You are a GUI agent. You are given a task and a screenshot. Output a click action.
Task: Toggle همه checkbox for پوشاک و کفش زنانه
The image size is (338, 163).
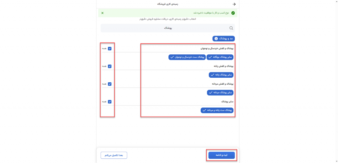pyautogui.click(x=110, y=66)
